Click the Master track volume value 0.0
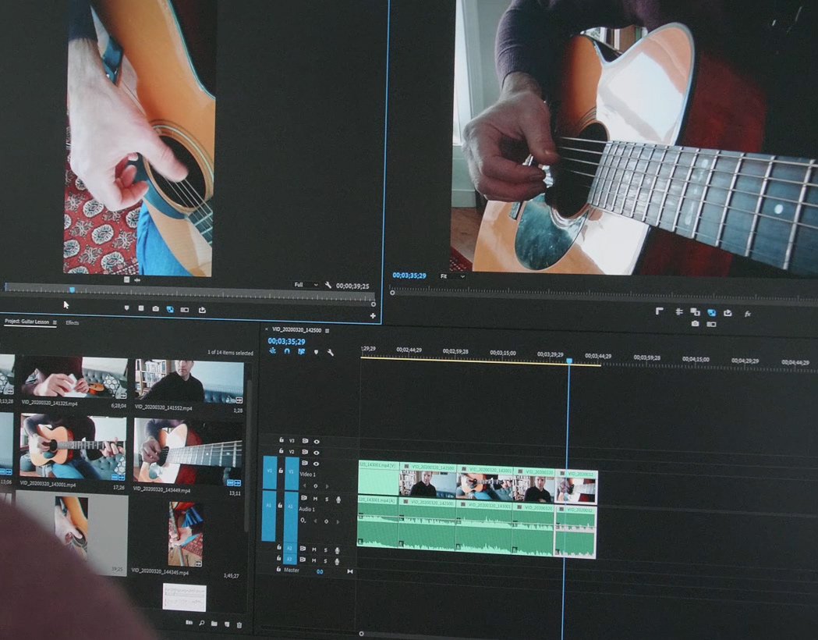 pyautogui.click(x=320, y=571)
